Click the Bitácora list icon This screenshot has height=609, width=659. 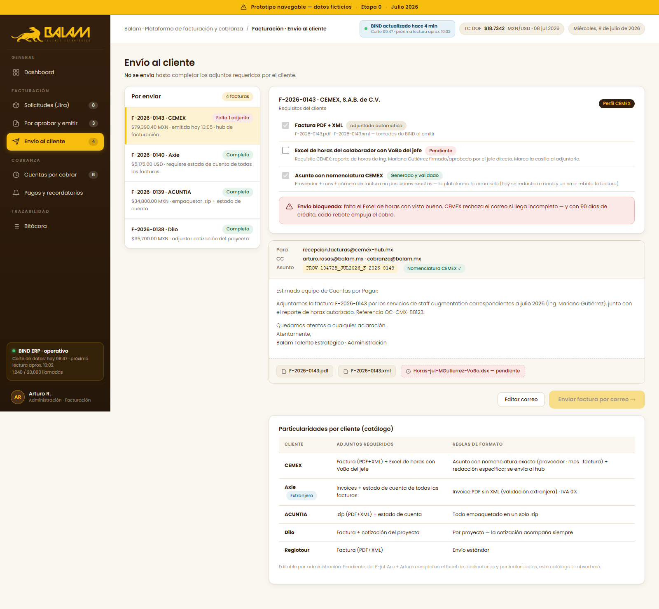[x=16, y=226]
